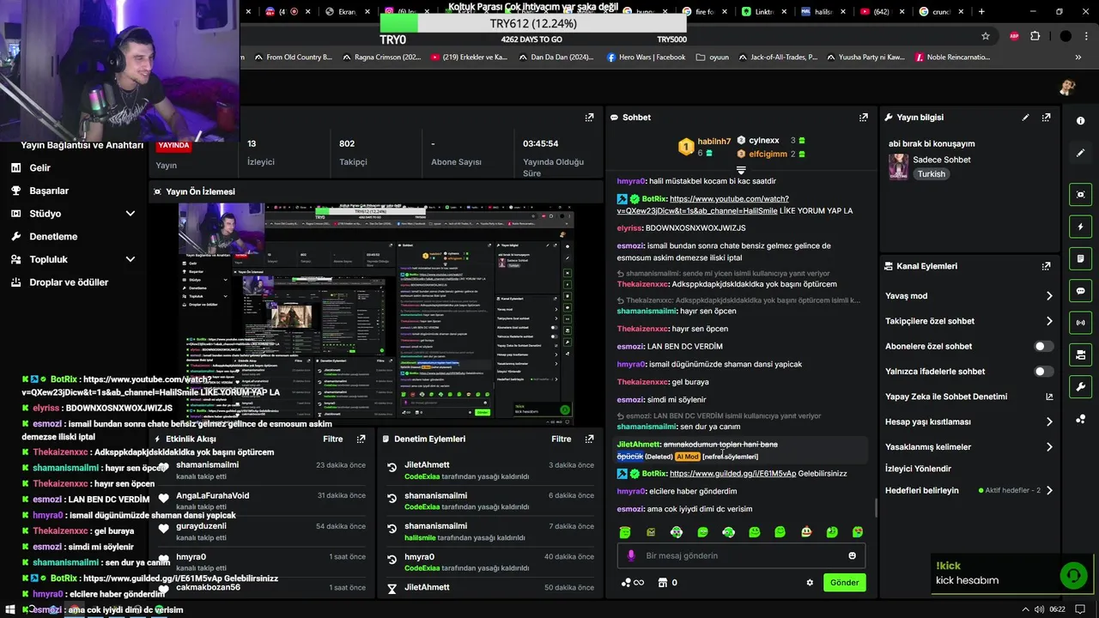
Task: Click the TRY612 goal progress bar
Action: [x=533, y=24]
